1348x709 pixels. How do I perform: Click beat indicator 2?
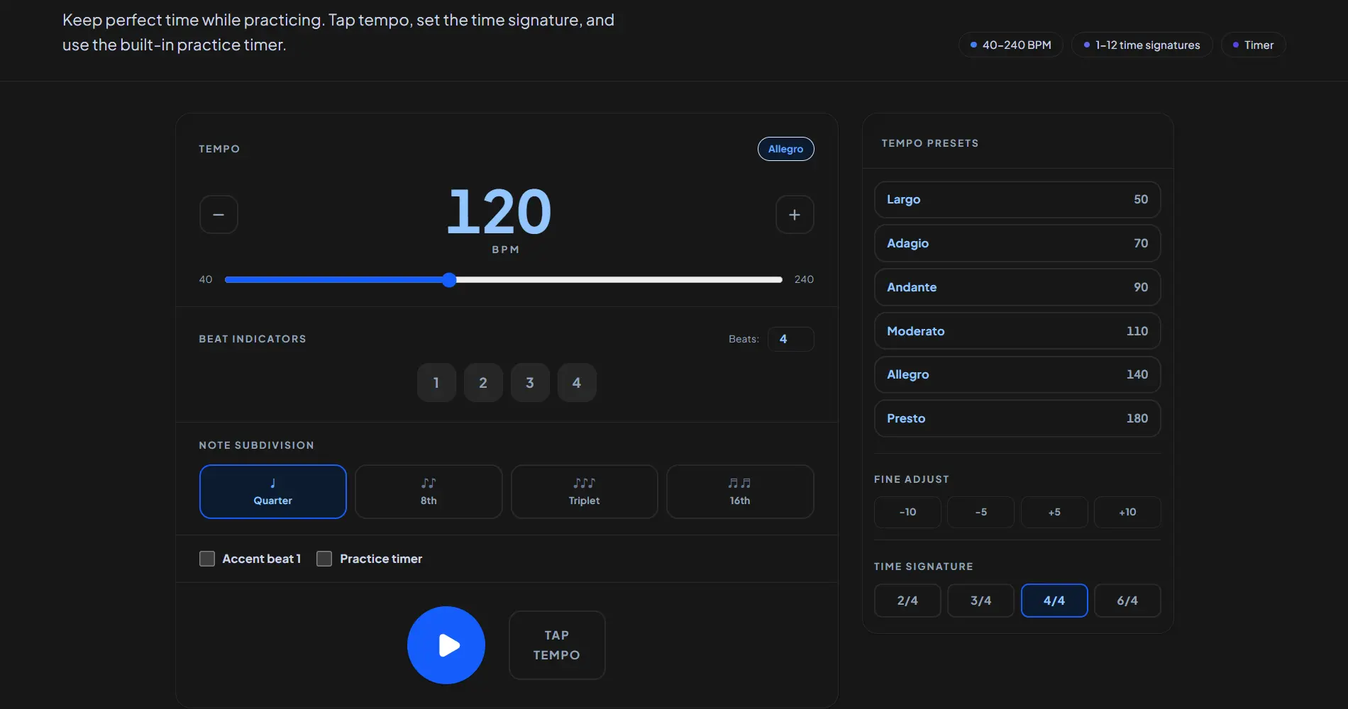(483, 383)
